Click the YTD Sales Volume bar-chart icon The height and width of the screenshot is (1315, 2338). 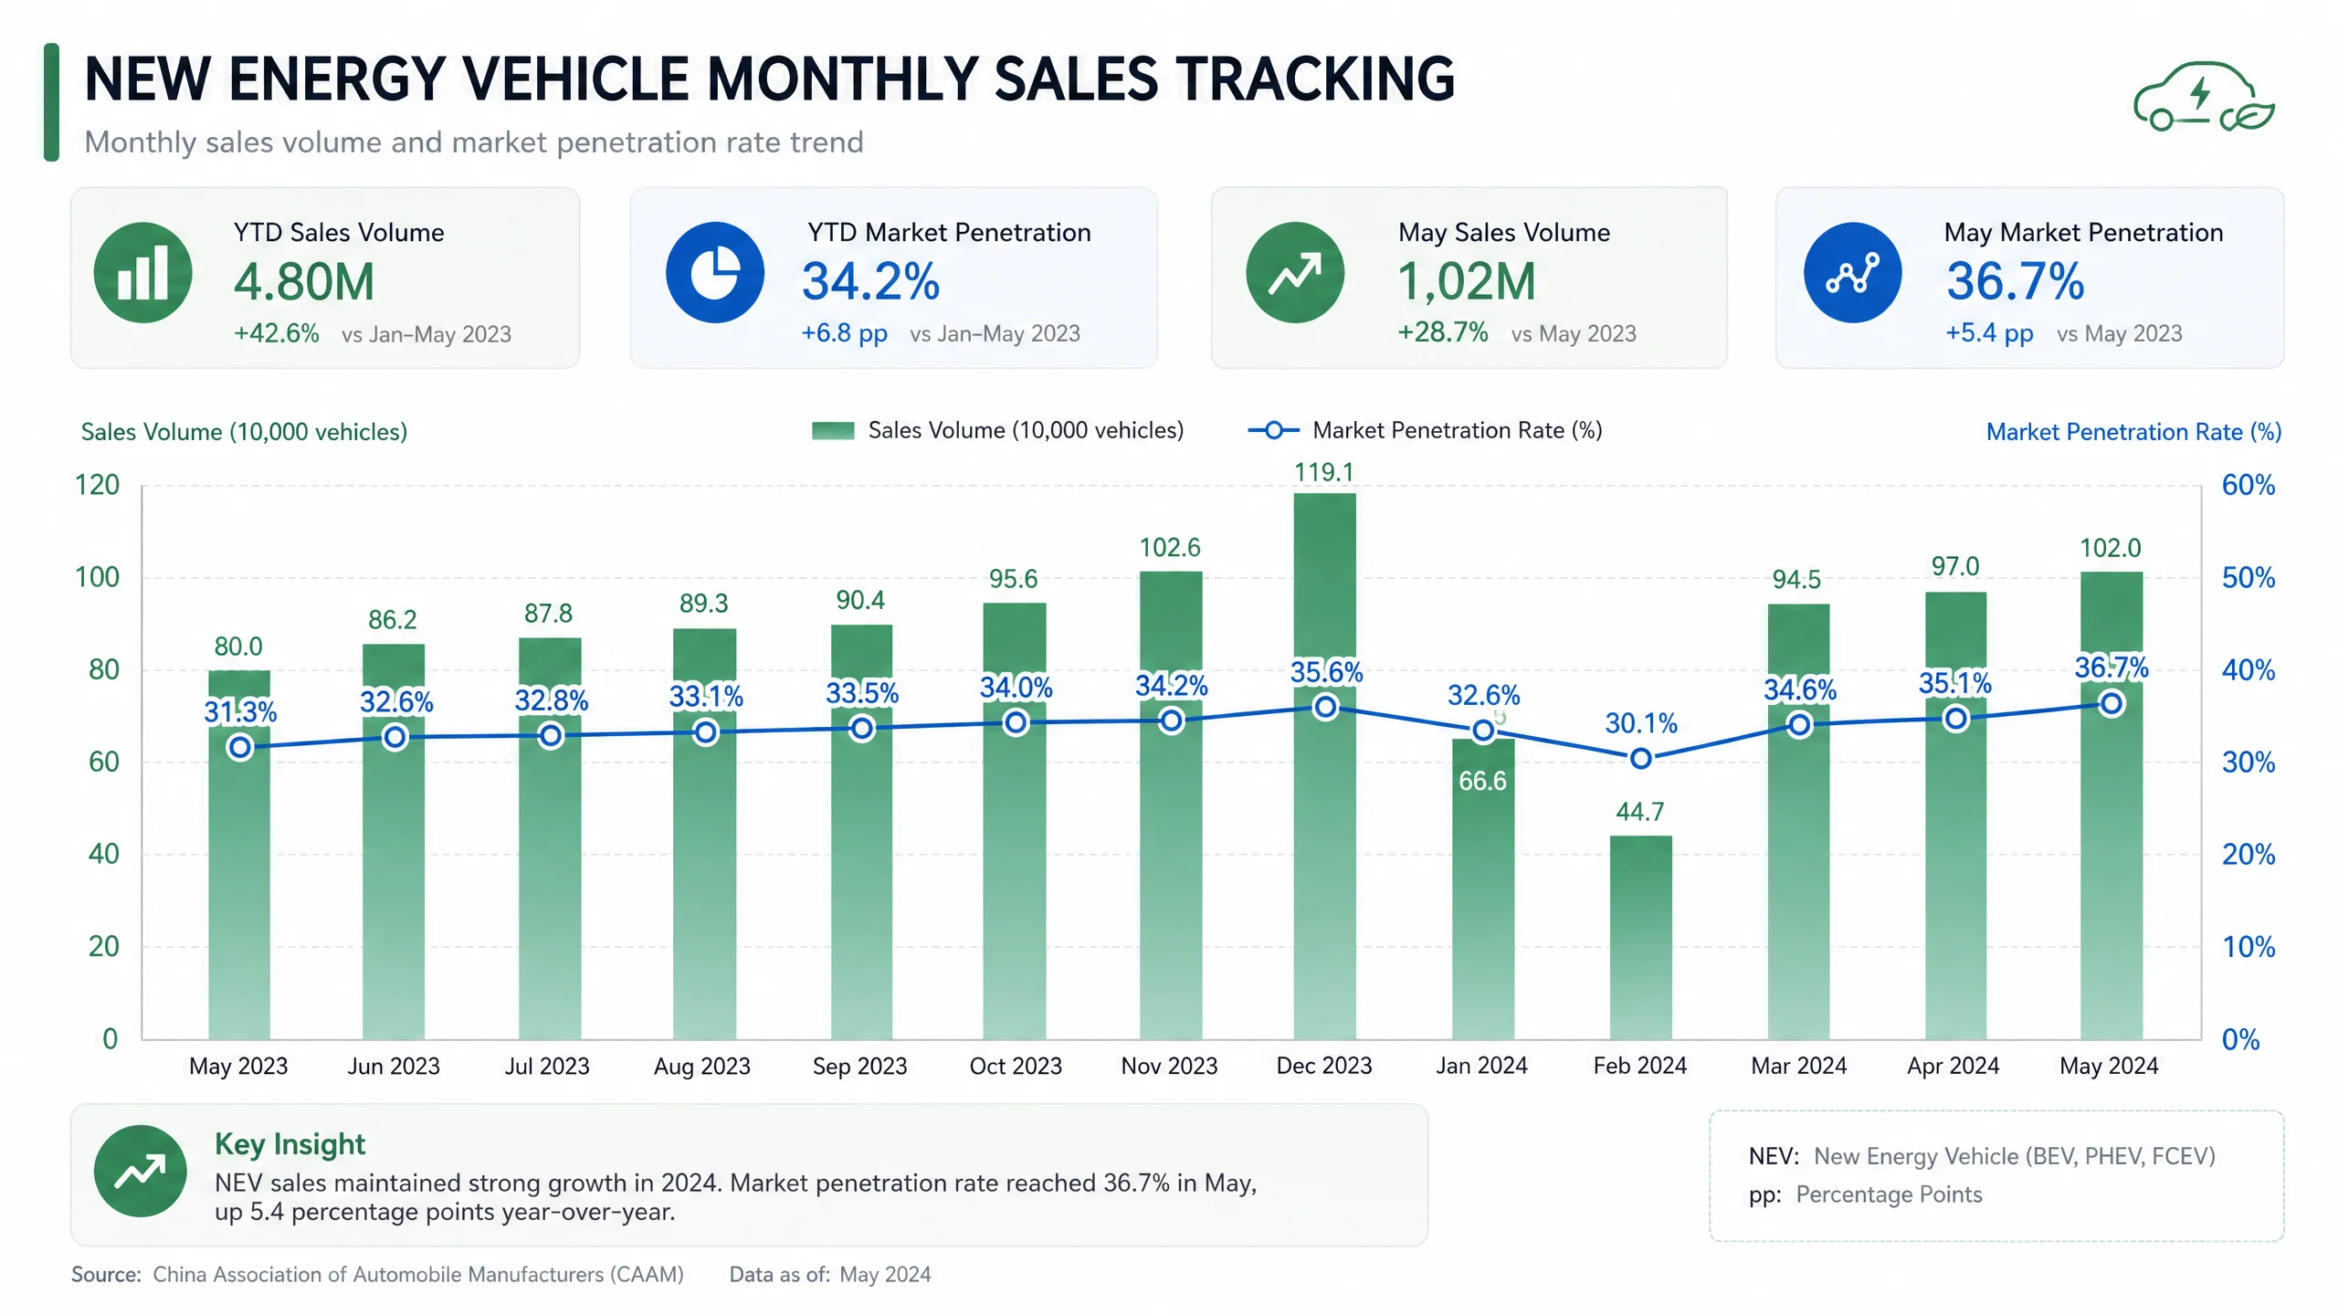[142, 272]
